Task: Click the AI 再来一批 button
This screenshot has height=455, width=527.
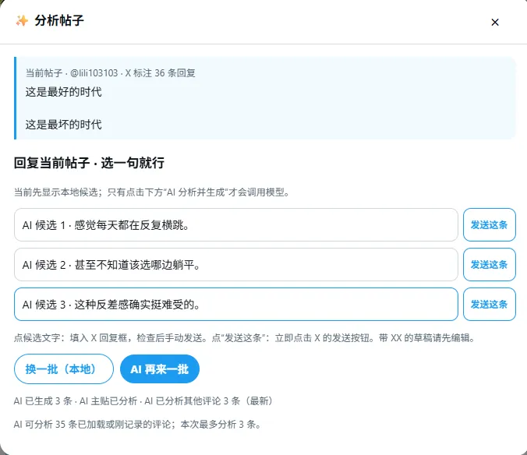Action: (160, 369)
